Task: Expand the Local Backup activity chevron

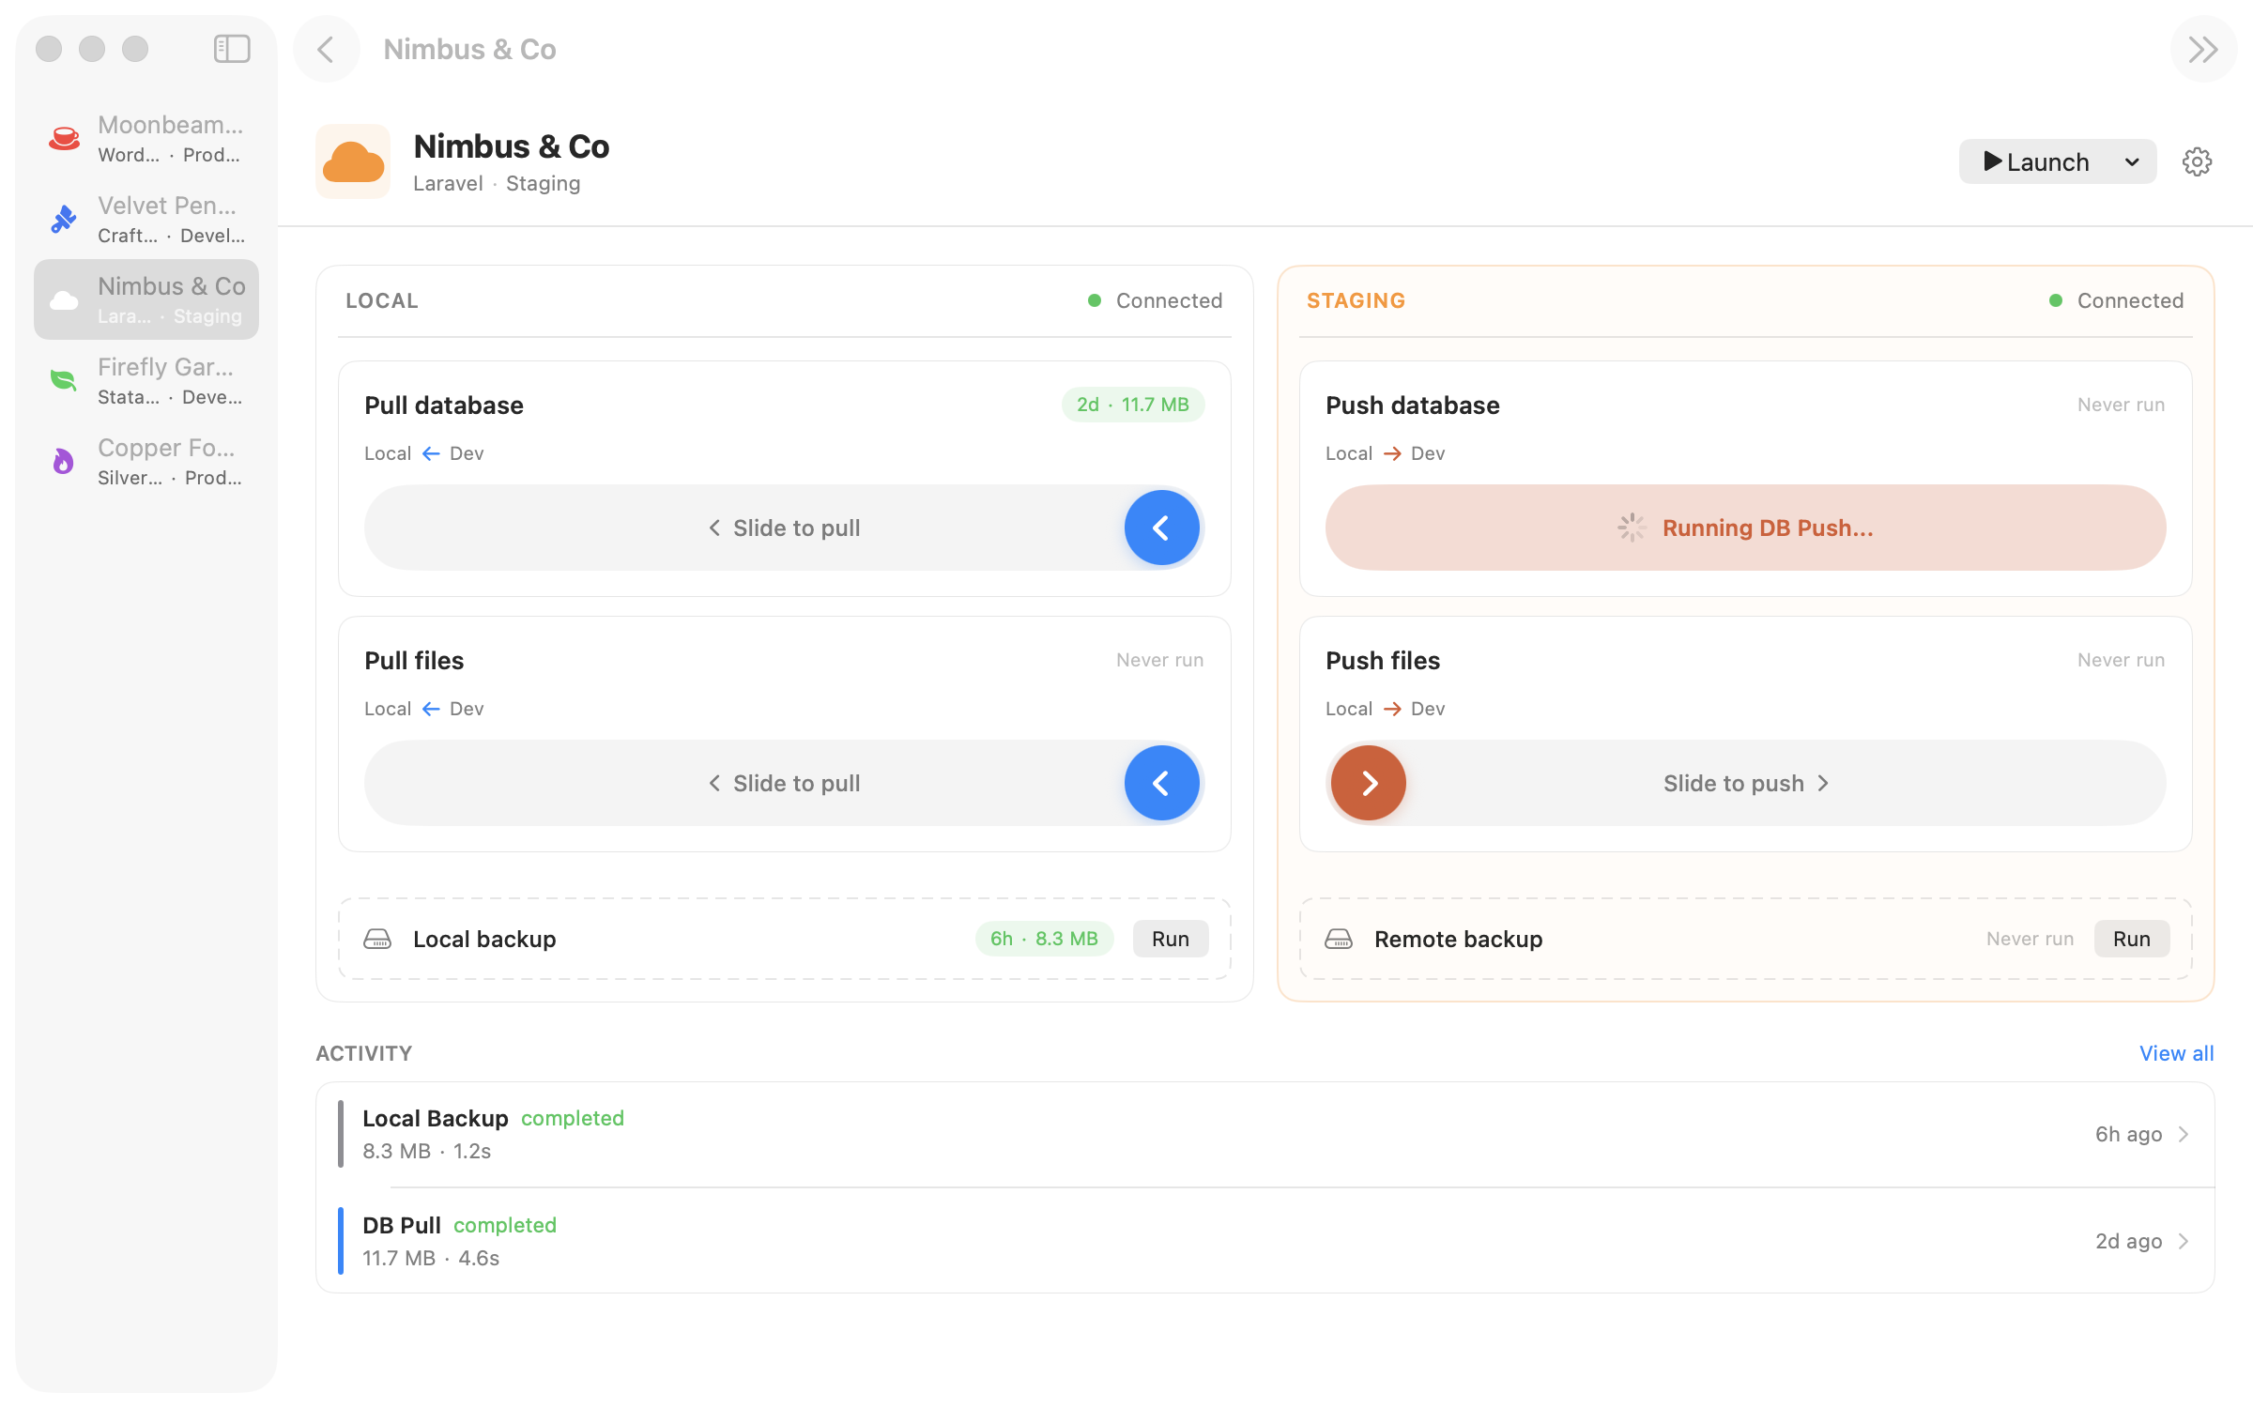Action: coord(2184,1134)
